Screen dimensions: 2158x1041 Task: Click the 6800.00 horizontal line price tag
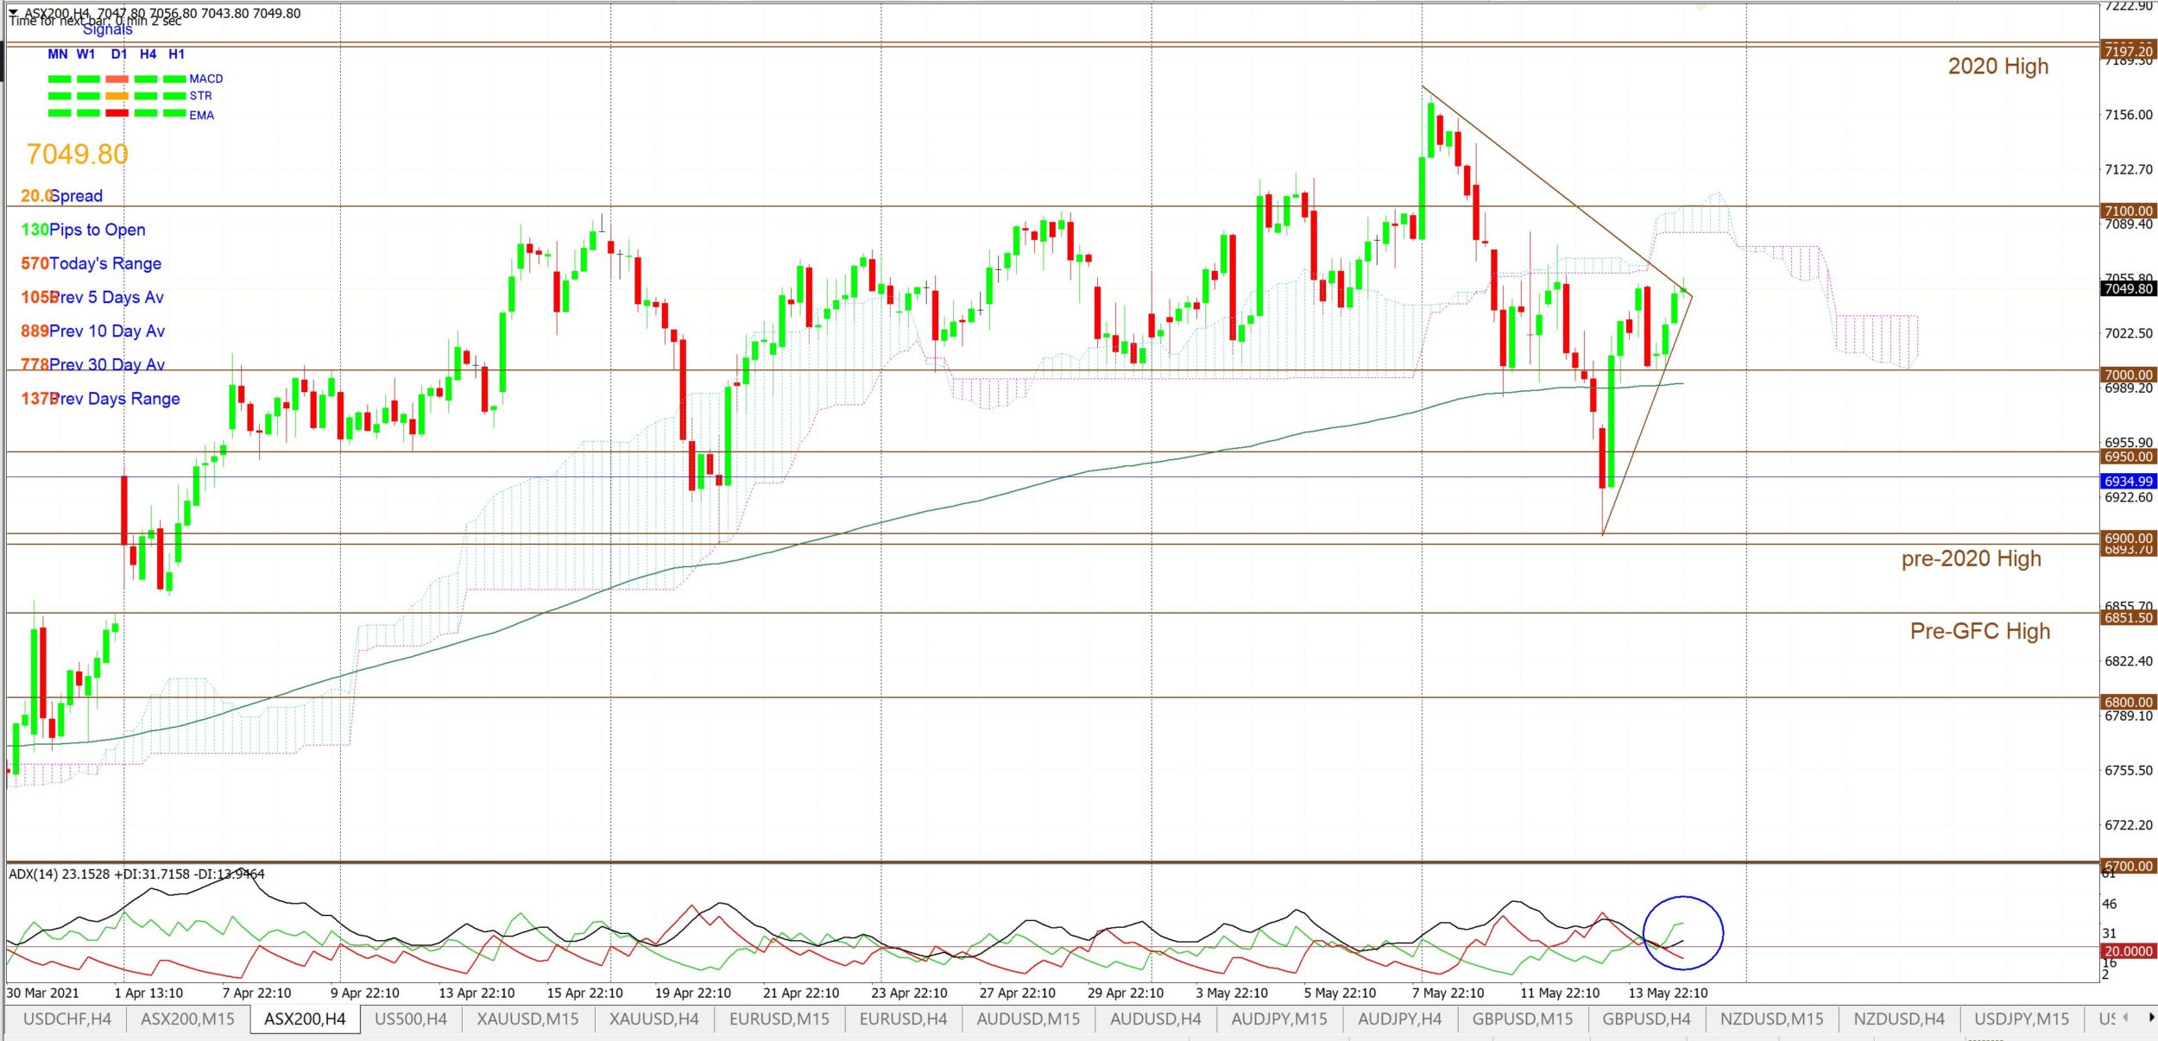tap(2128, 702)
